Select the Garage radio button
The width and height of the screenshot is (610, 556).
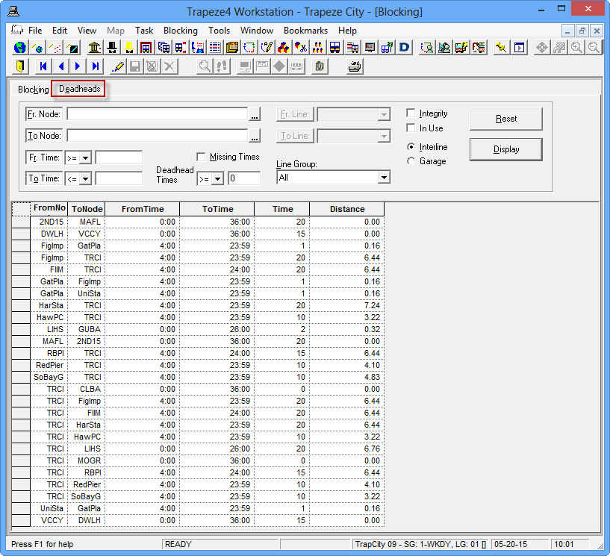411,161
